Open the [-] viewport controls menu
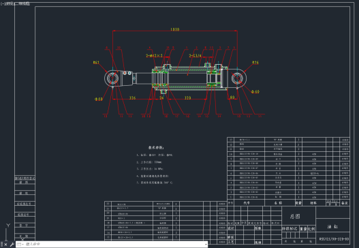This screenshot has width=359, height=248. point(3,3)
